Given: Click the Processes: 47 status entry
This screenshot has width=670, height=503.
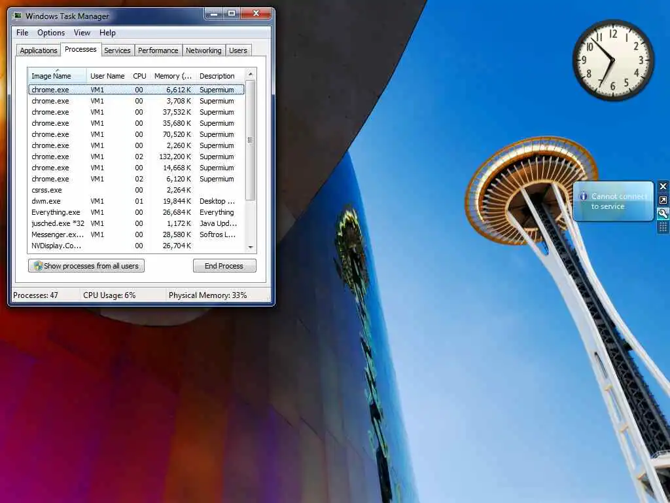Looking at the screenshot, I should (35, 295).
